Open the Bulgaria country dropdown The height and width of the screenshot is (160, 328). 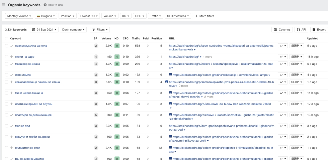46,16
